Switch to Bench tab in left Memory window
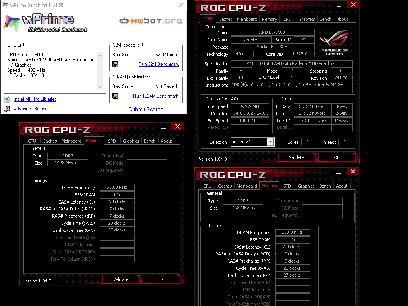The width and height of the screenshot is (408, 306). coord(150,141)
